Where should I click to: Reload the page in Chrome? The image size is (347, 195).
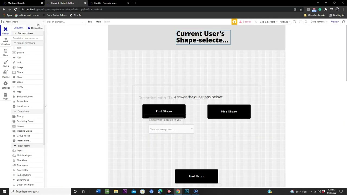click(x=15, y=9)
